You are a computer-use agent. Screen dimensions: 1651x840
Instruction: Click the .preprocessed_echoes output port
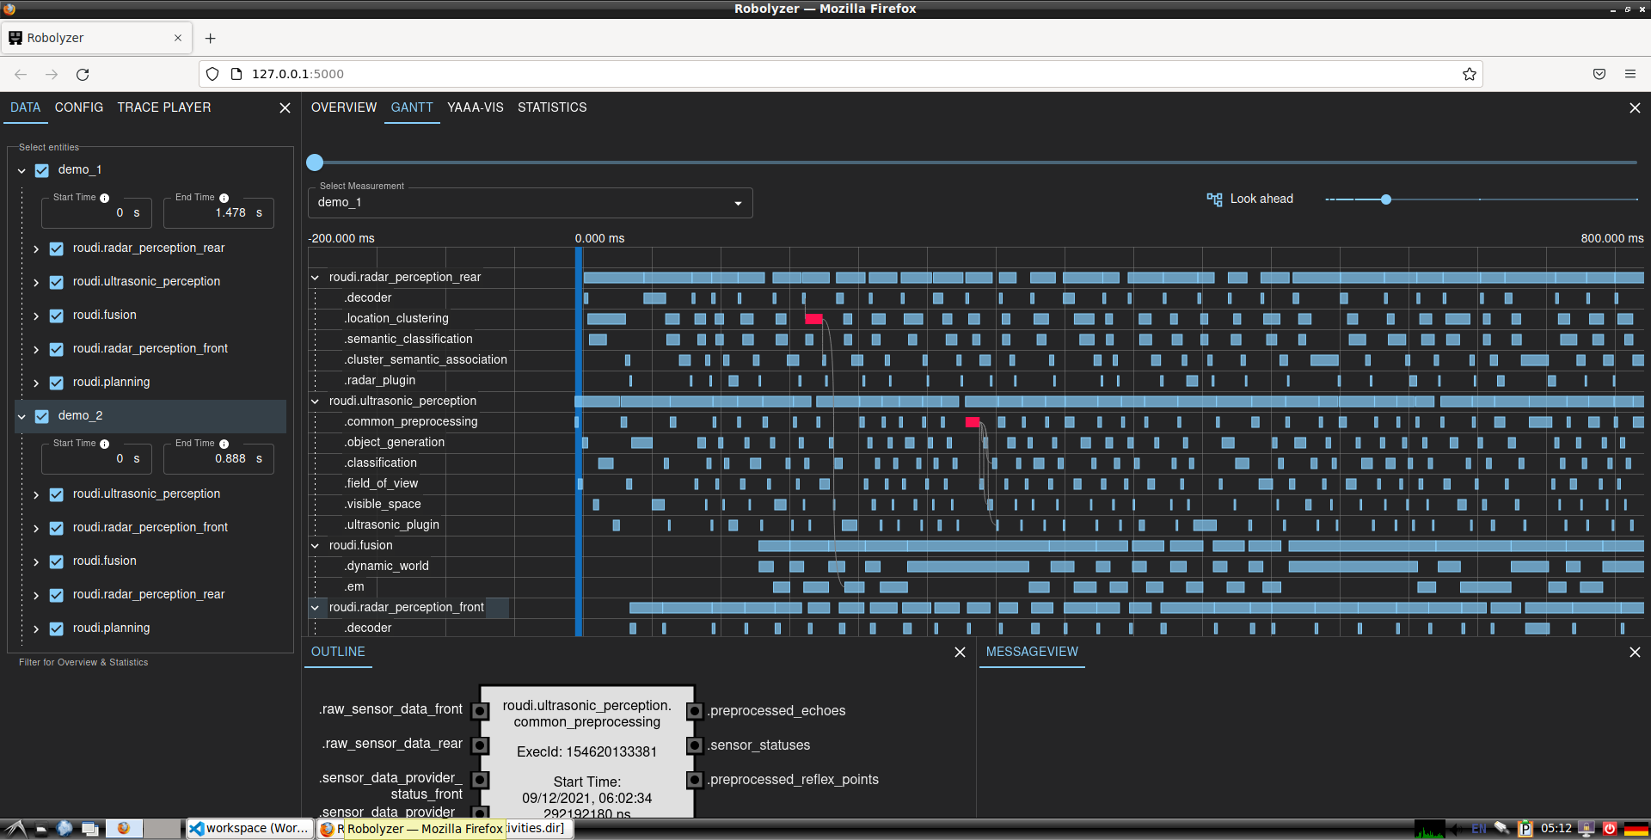(x=695, y=711)
